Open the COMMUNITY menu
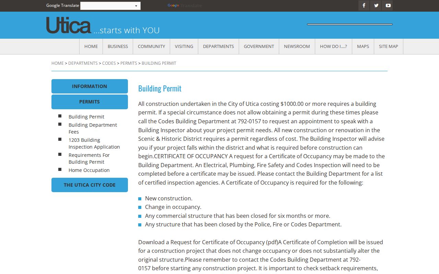This screenshot has width=439, height=274. (151, 47)
